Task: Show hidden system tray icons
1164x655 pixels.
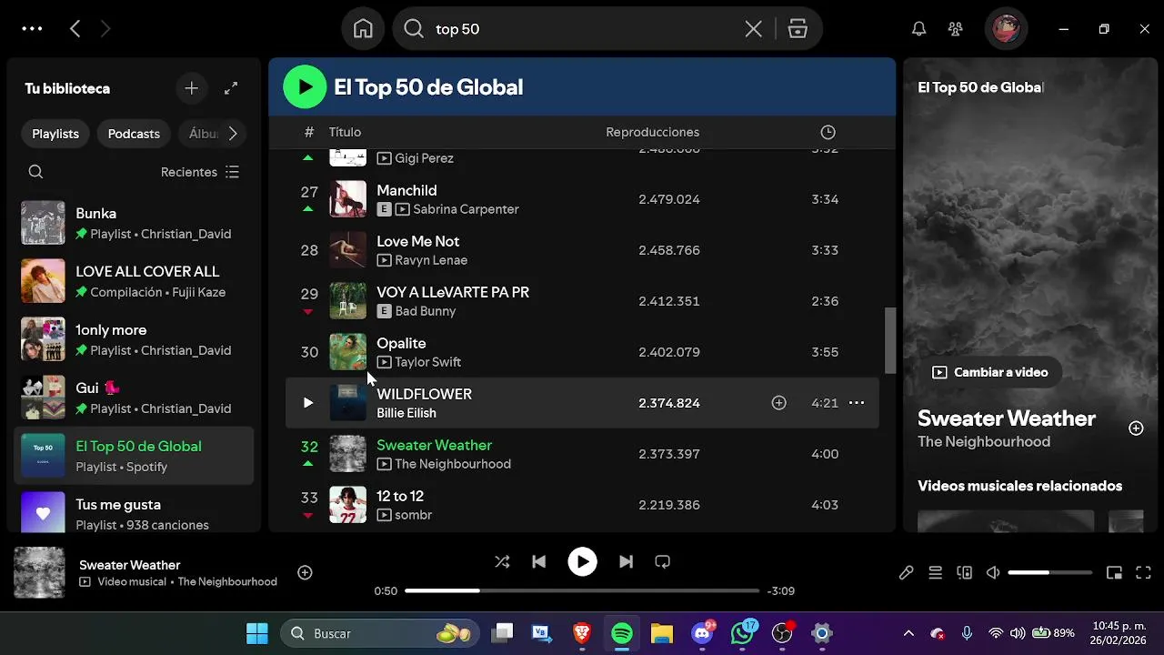Action: (x=908, y=633)
